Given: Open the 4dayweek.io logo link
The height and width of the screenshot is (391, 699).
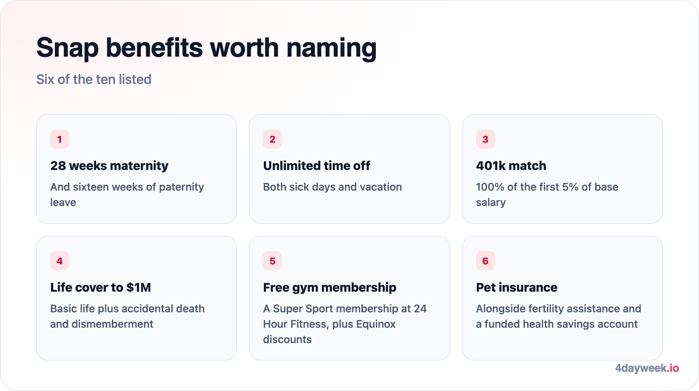Looking at the screenshot, I should (647, 368).
